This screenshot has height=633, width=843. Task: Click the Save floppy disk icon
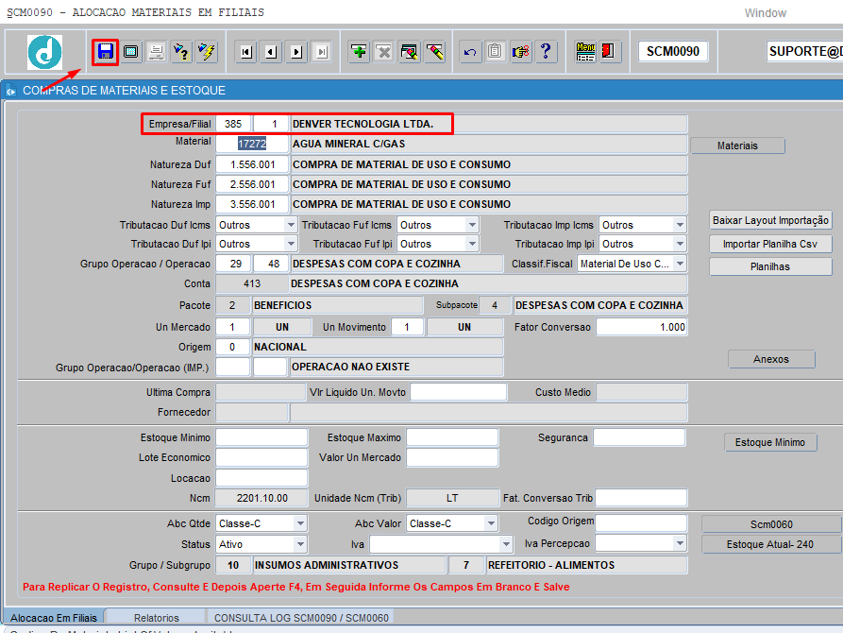(x=106, y=52)
